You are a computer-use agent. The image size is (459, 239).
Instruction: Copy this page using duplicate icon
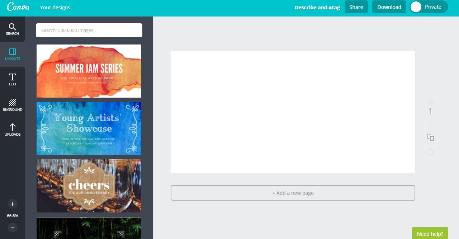point(431,137)
